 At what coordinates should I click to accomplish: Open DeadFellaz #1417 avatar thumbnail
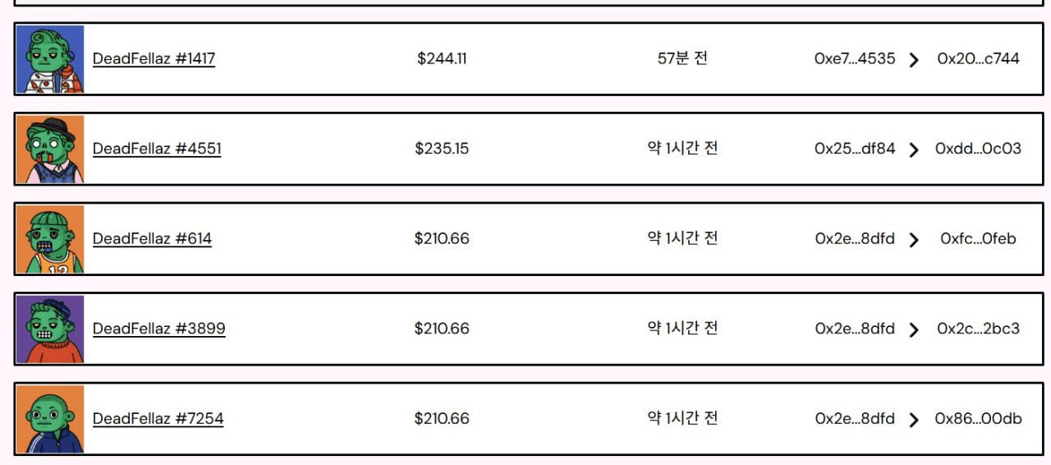(x=50, y=59)
